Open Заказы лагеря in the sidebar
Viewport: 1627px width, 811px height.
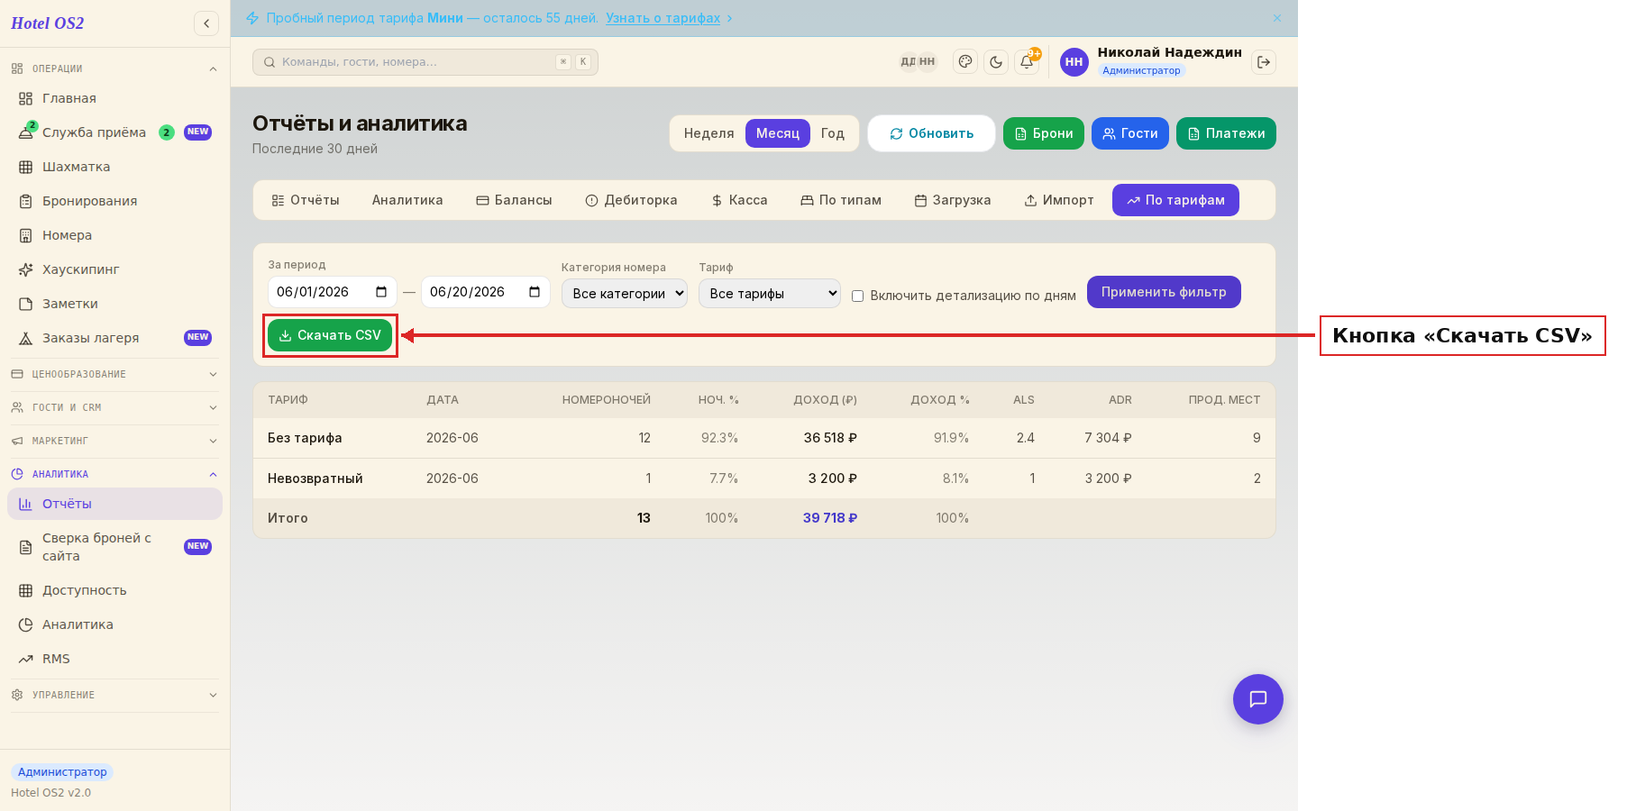(x=114, y=338)
